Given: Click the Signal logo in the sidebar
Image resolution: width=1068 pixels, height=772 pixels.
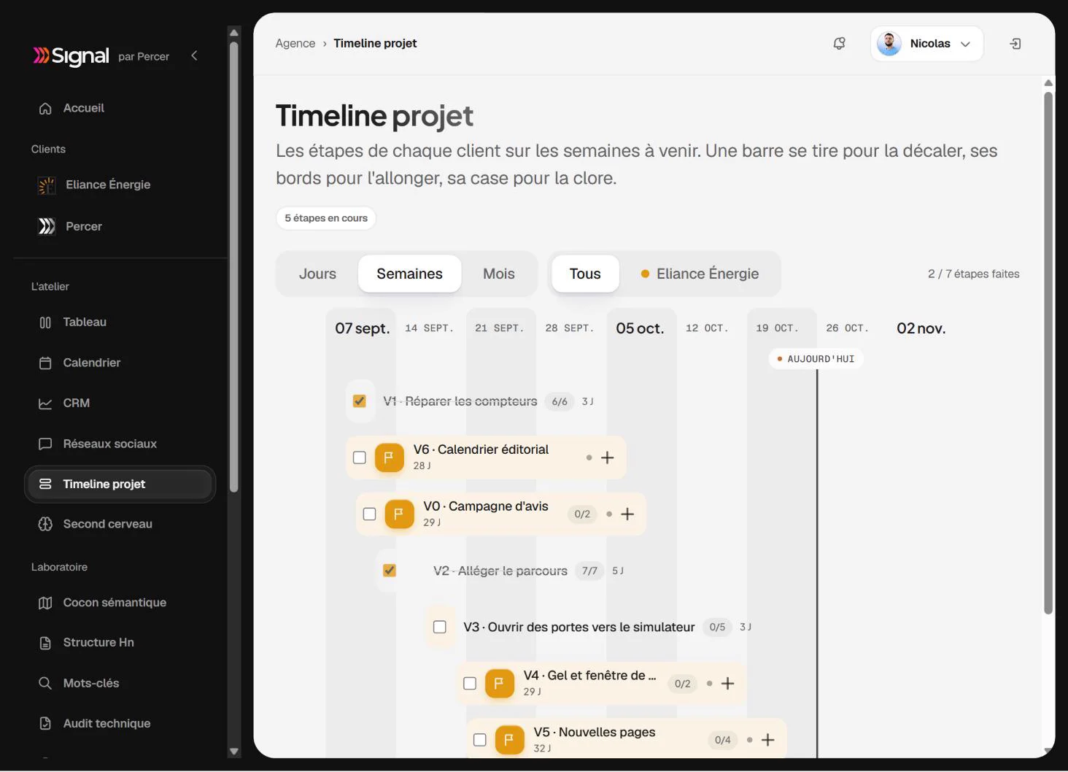Looking at the screenshot, I should pos(71,56).
